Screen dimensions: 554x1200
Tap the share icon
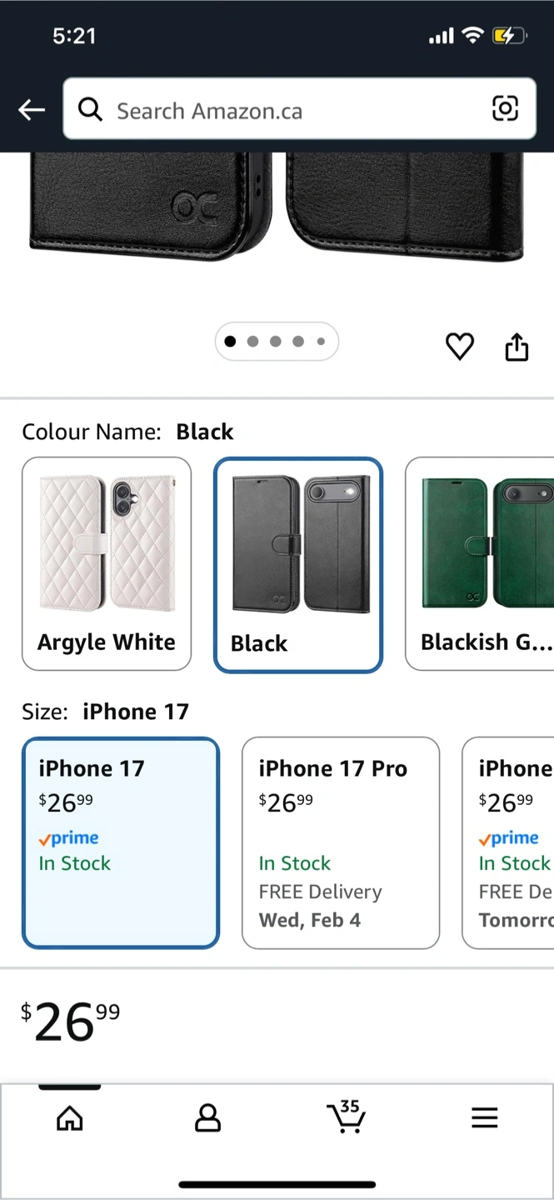click(517, 347)
